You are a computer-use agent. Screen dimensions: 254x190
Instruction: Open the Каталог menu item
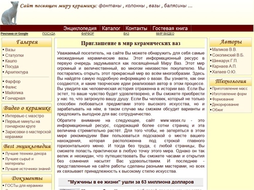111,28
